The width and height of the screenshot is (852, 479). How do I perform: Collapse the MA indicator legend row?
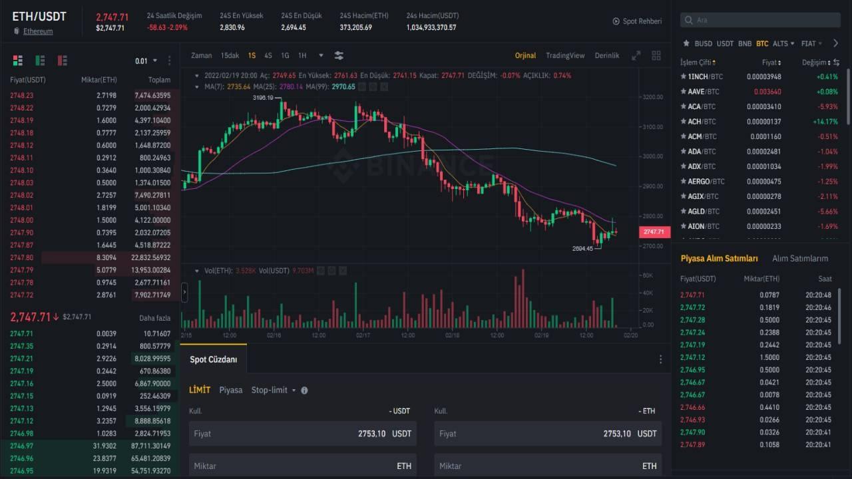[196, 86]
